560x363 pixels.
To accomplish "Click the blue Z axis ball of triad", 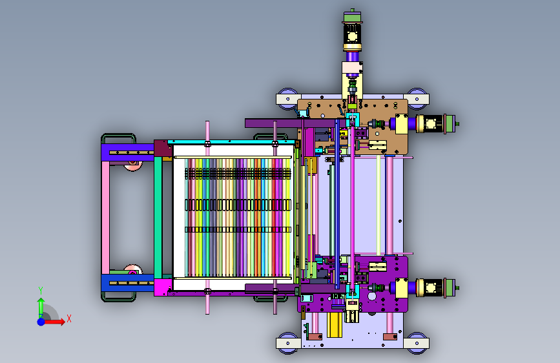I will tap(41, 322).
